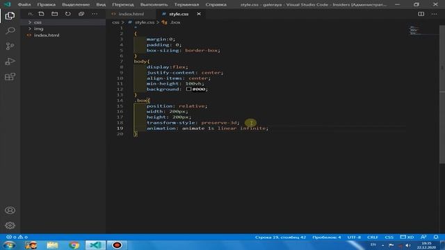Open the Справка menu
The width and height of the screenshot is (445, 250).
pos(216,4)
